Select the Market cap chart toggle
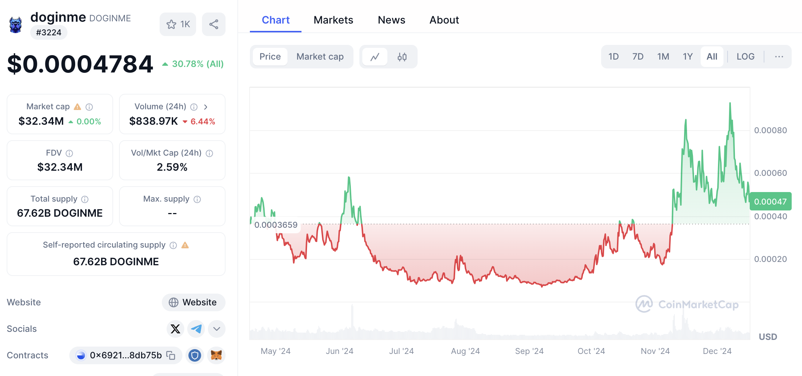This screenshot has width=802, height=376. point(320,57)
